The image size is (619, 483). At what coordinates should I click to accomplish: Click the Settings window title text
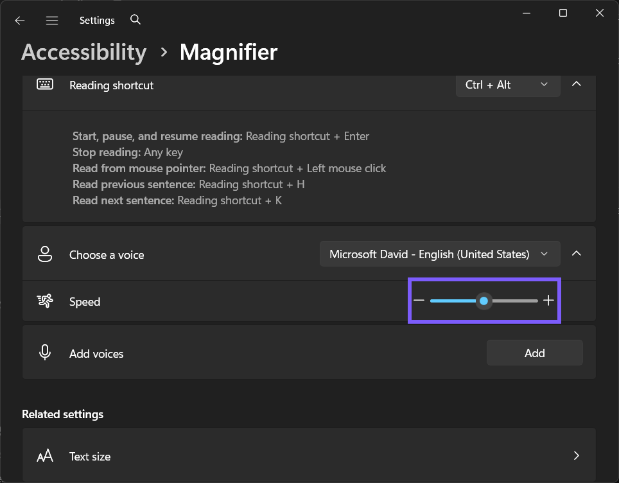(97, 21)
